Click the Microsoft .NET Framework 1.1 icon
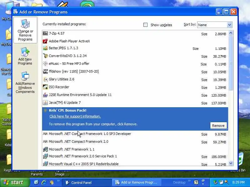The width and height of the screenshot is (250, 187). coord(45,149)
